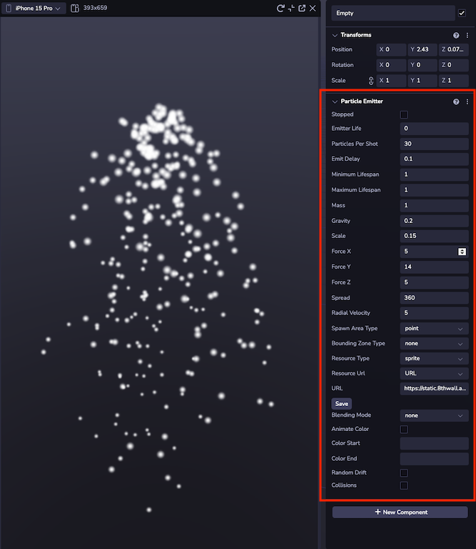
Task: Click the rotate device orientation icon
Action: point(75,8)
